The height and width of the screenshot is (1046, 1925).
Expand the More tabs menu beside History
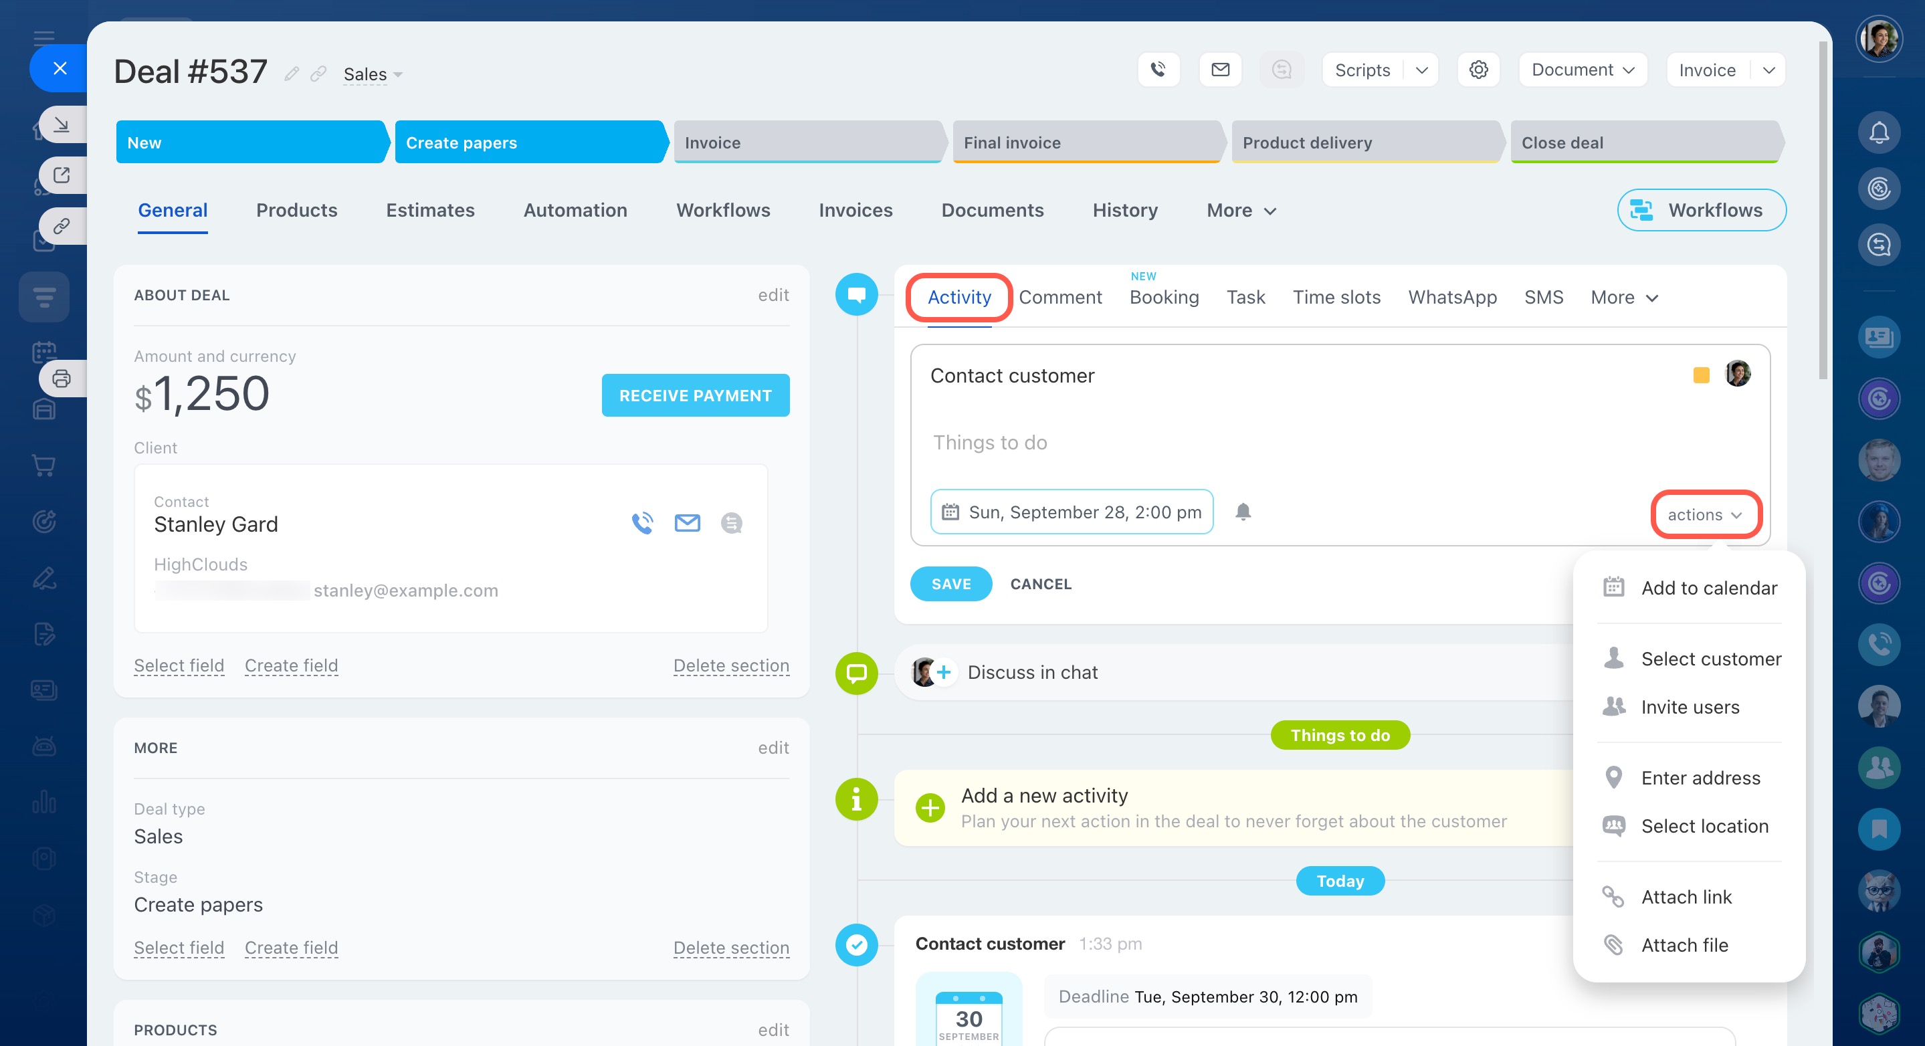pyautogui.click(x=1241, y=211)
